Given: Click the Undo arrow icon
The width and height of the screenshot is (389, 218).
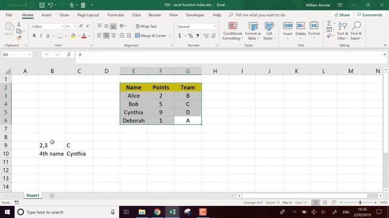Looking at the screenshot, I should (50, 5).
